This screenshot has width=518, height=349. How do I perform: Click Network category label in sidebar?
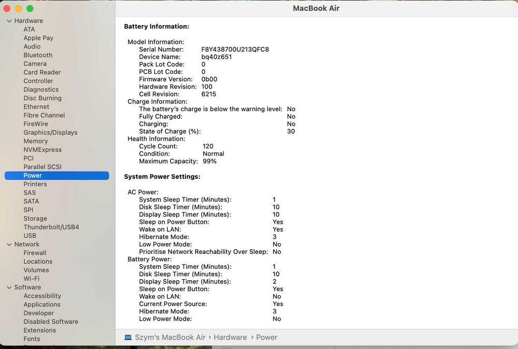tap(27, 245)
